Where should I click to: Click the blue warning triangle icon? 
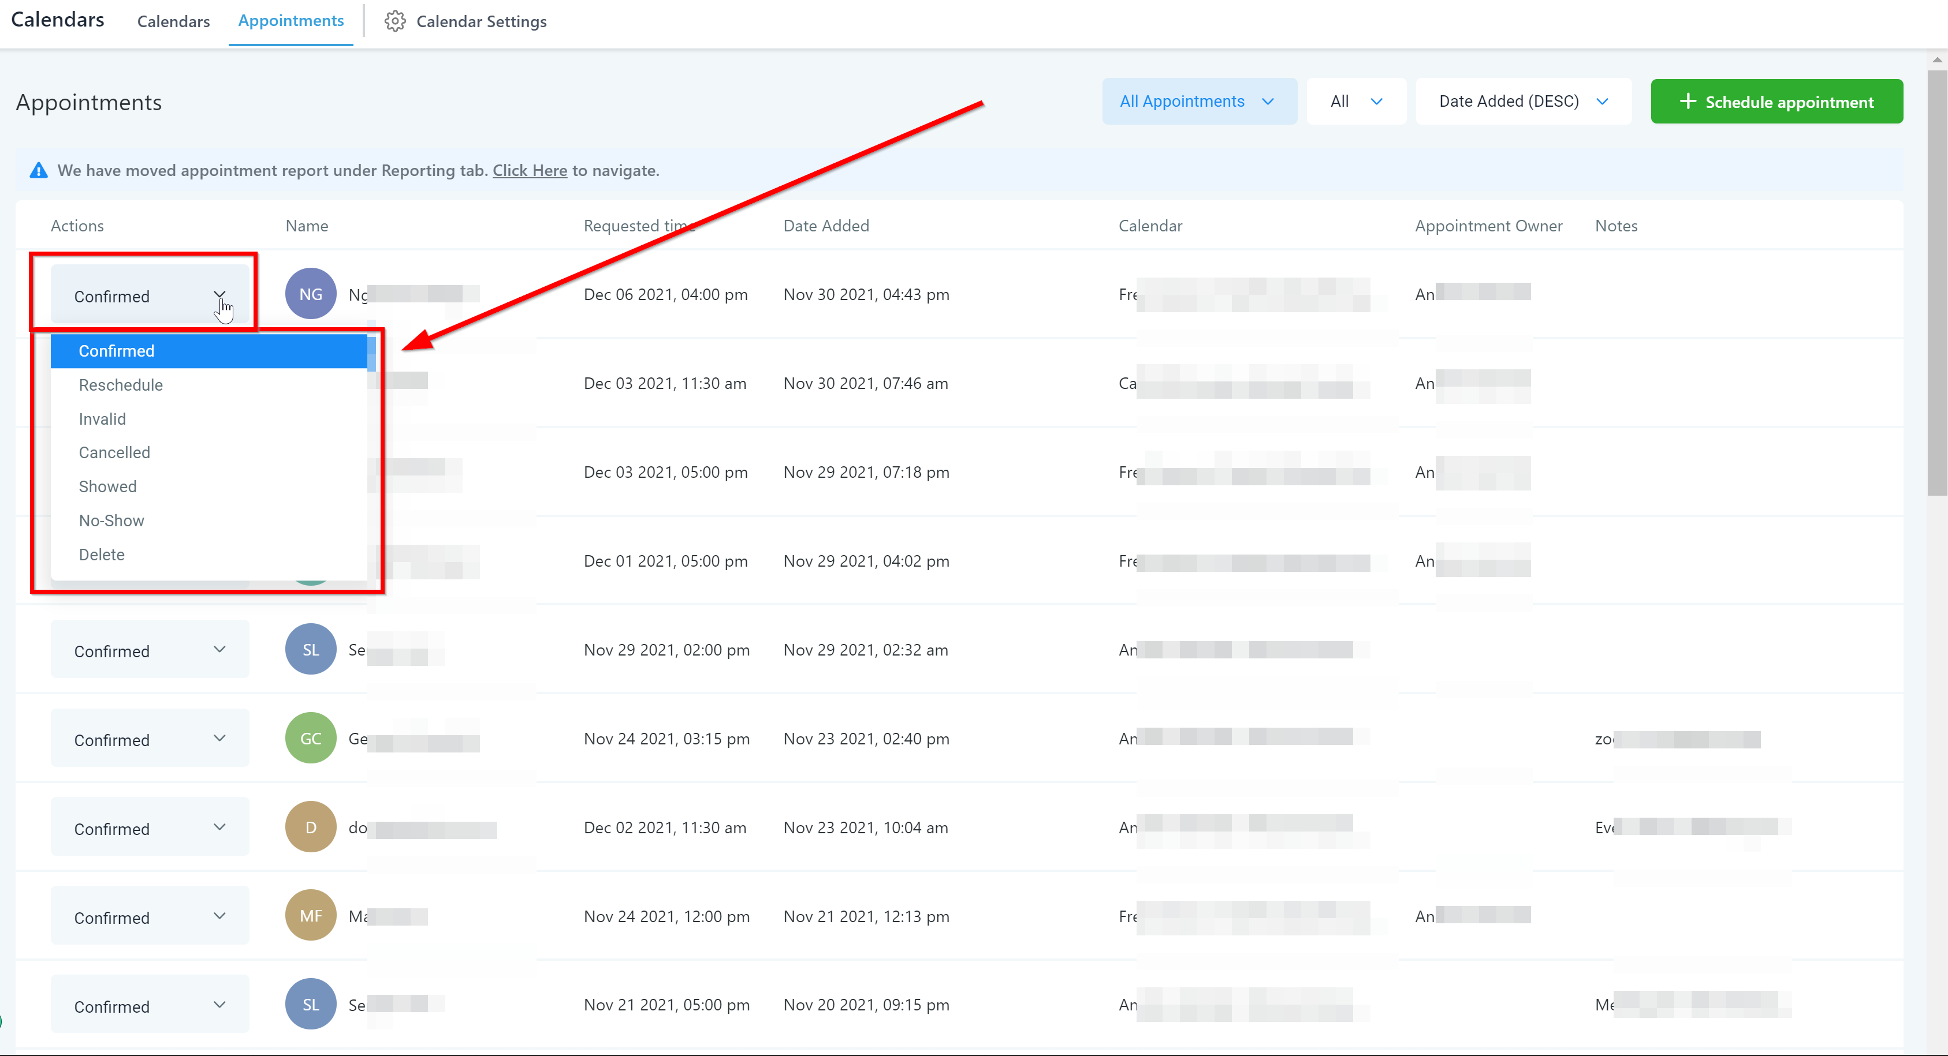tap(39, 171)
